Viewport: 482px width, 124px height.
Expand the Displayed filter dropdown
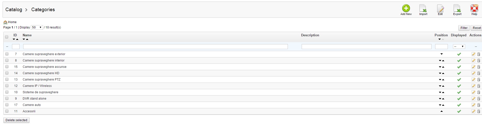[x=459, y=46]
